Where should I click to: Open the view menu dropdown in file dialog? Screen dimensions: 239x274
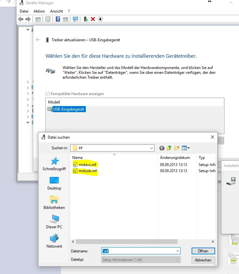pyautogui.click(x=186, y=148)
